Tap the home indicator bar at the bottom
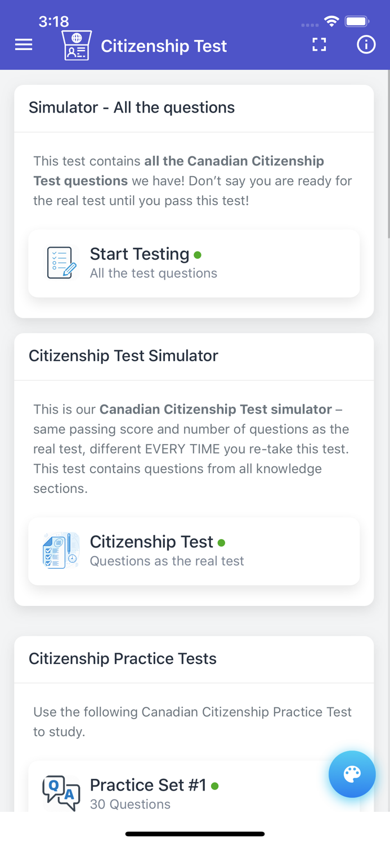The width and height of the screenshot is (390, 844). coord(195,833)
